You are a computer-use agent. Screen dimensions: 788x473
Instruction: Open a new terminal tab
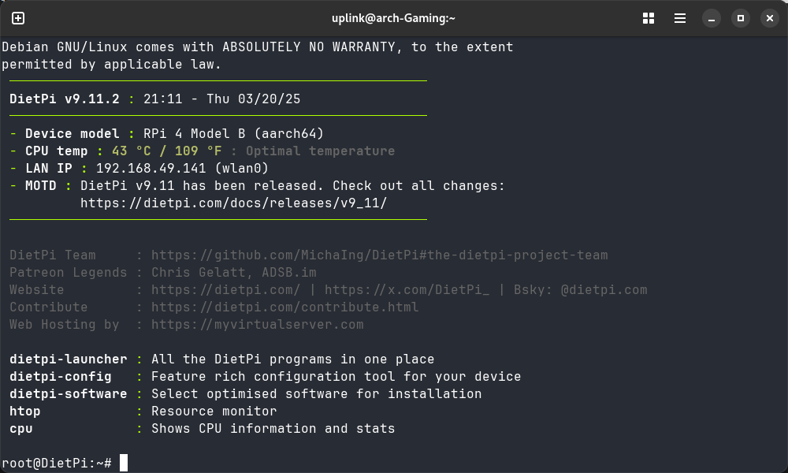[x=18, y=17]
